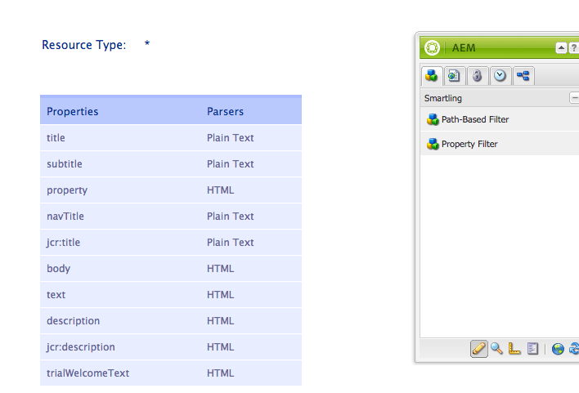
Task: Click the AEM logo icon
Action: click(x=433, y=47)
